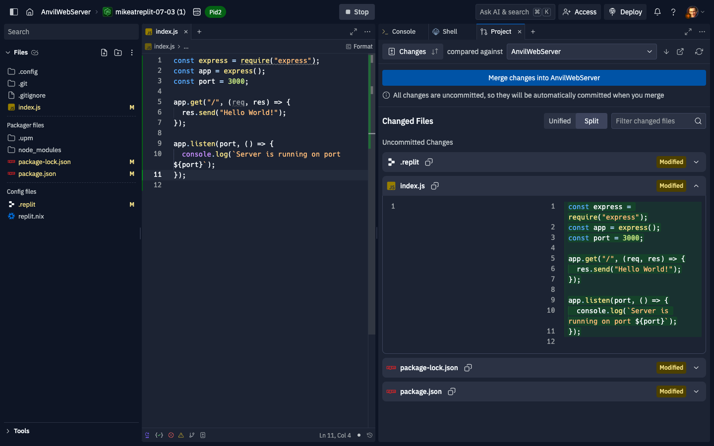The height and width of the screenshot is (446, 714).
Task: Click the new folder icon in Files panel
Action: [118, 53]
